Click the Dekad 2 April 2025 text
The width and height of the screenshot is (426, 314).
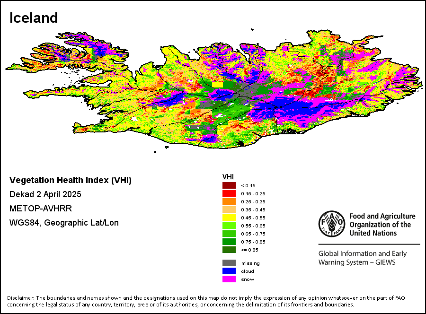tap(45, 194)
